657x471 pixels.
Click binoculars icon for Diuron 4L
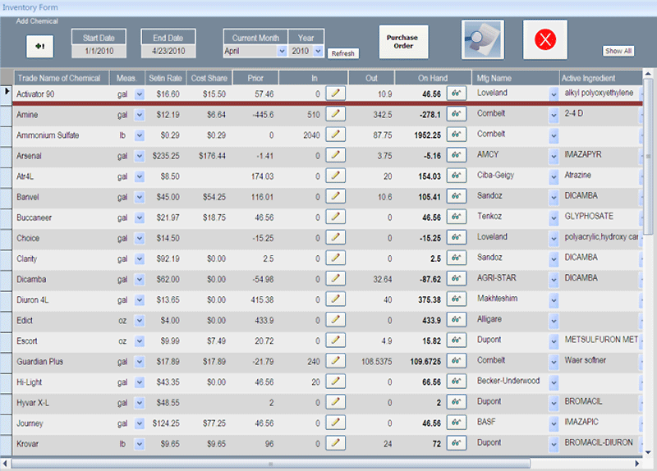tap(457, 299)
